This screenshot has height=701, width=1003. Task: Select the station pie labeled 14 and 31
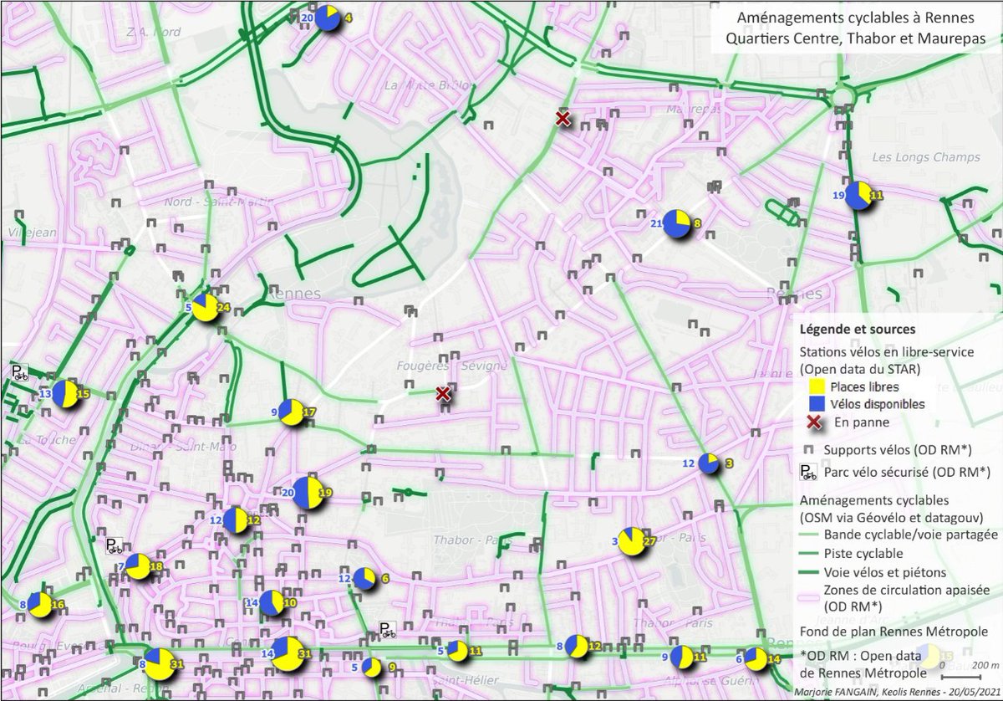tap(288, 653)
